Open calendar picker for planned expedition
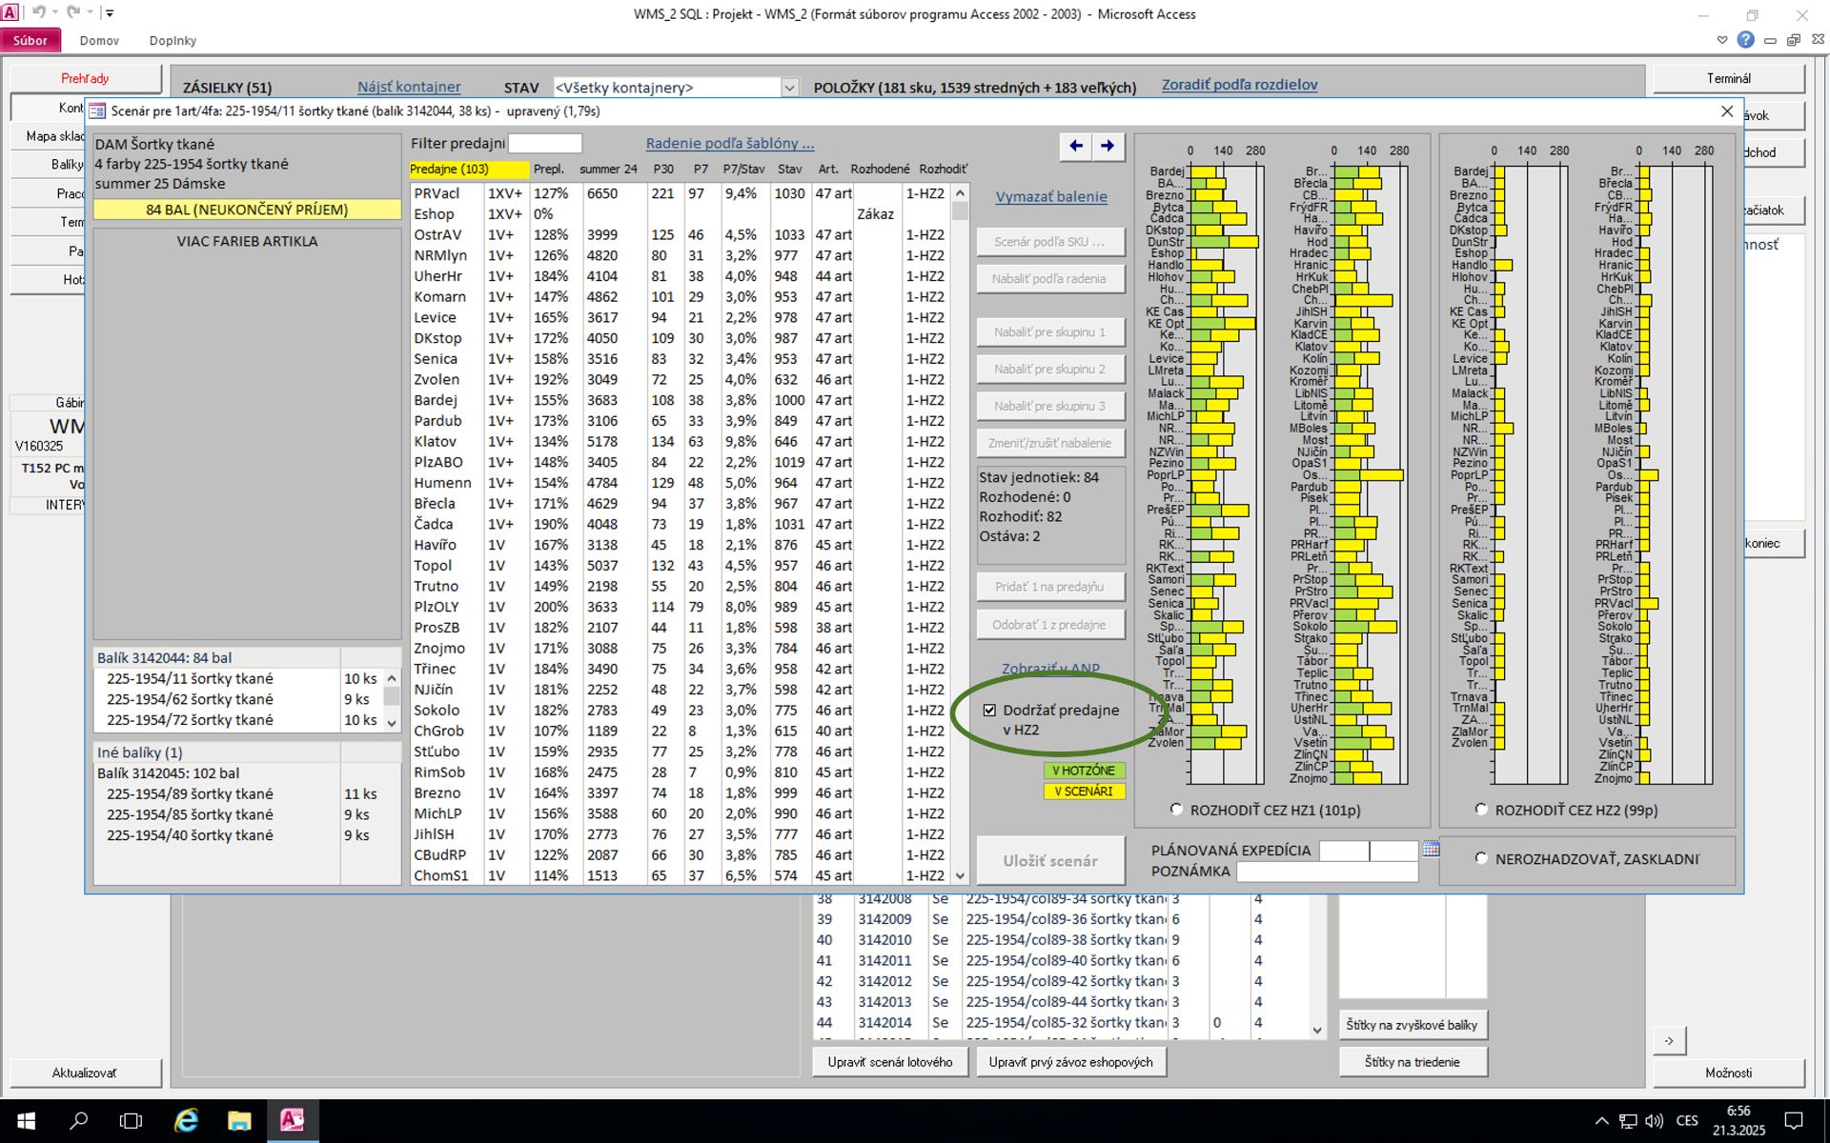The width and height of the screenshot is (1830, 1143). 1431,850
